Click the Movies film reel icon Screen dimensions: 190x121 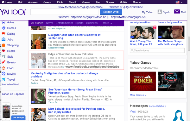3,74
